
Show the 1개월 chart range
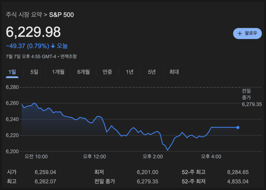[x=58, y=72]
